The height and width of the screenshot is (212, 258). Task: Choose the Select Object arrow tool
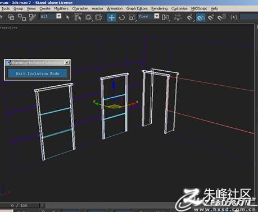click(x=68, y=17)
